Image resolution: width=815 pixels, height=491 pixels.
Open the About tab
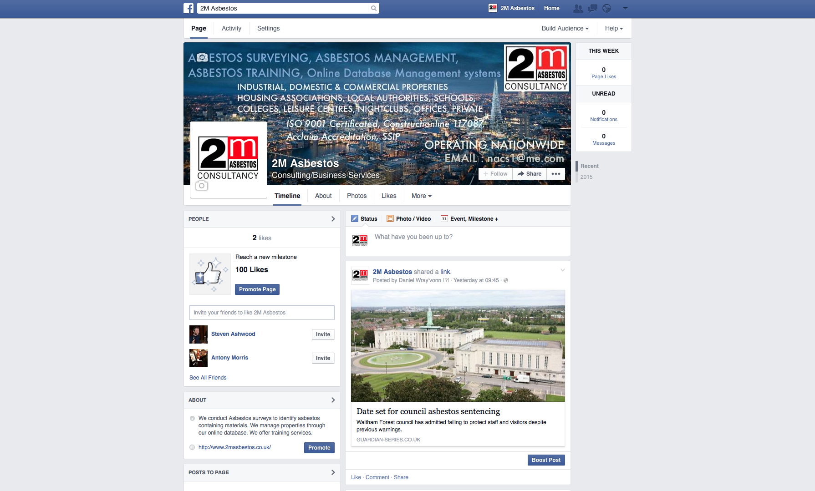tap(323, 196)
